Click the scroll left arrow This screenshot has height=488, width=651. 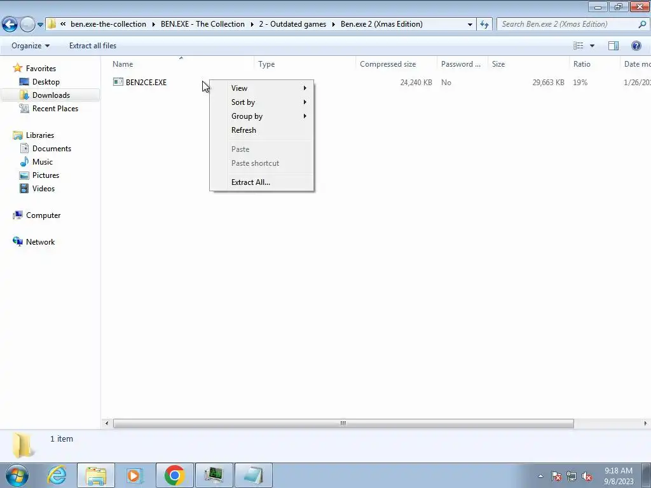coord(107,423)
